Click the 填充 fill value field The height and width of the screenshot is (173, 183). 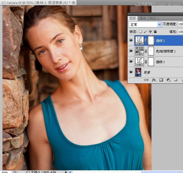(180, 32)
